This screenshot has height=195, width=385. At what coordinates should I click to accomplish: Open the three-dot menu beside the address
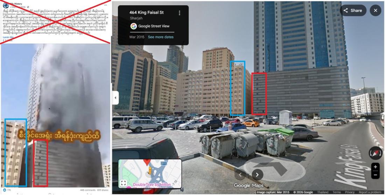180,13
